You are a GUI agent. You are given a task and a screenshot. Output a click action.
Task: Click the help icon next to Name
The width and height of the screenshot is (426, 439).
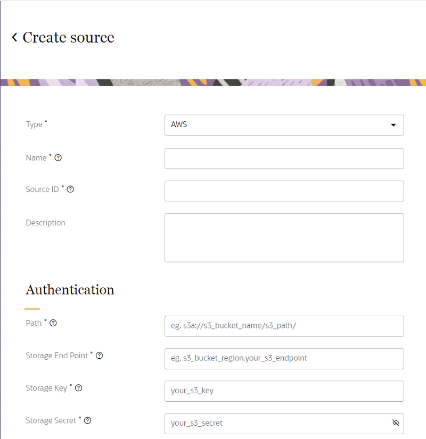coord(59,158)
